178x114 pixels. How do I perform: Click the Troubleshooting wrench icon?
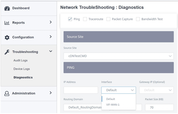[7, 52]
